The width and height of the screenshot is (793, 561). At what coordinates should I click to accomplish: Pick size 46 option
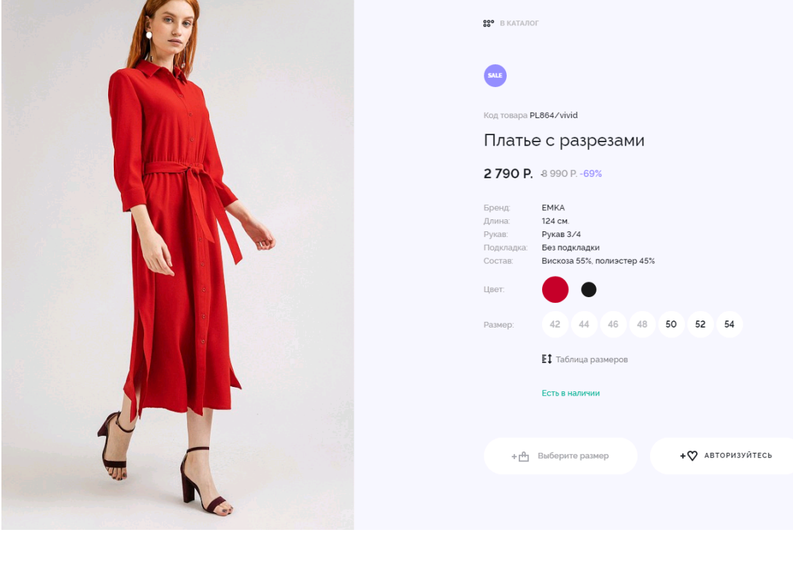tap(613, 324)
